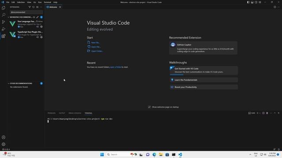Refresh the extensions list

pos(33,7)
